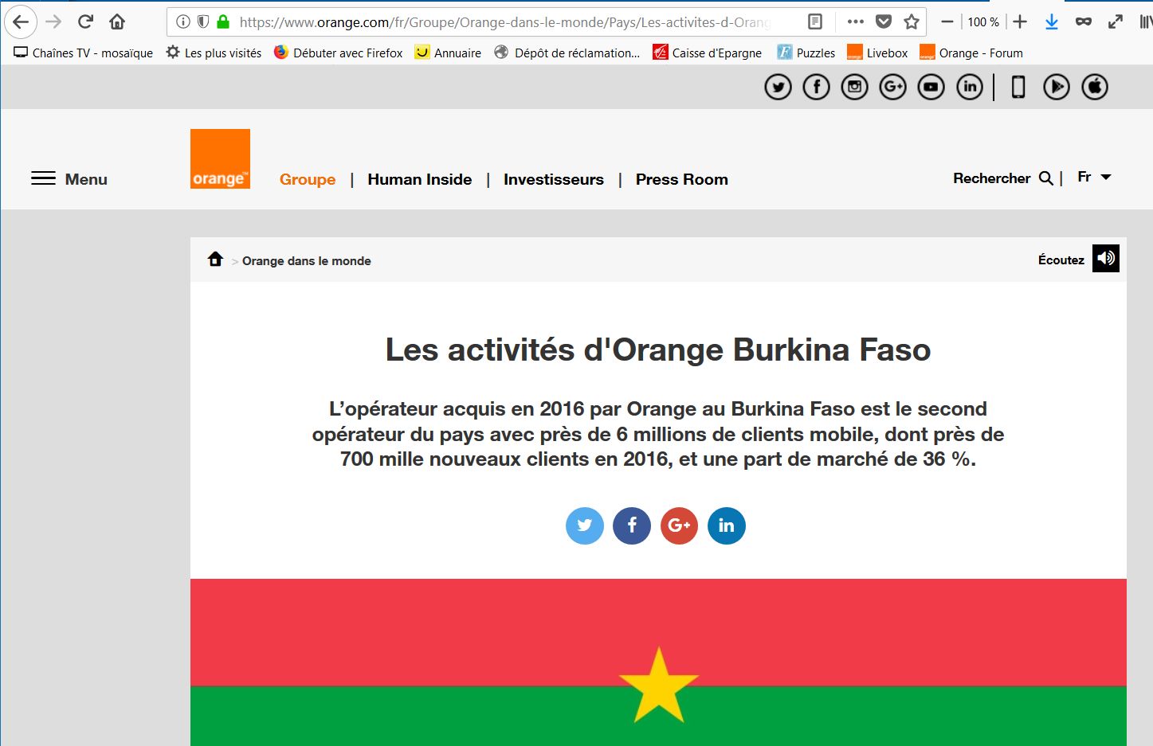This screenshot has width=1153, height=746.
Task: Open the Orange dans le monde breadcrumb
Action: pyautogui.click(x=307, y=261)
